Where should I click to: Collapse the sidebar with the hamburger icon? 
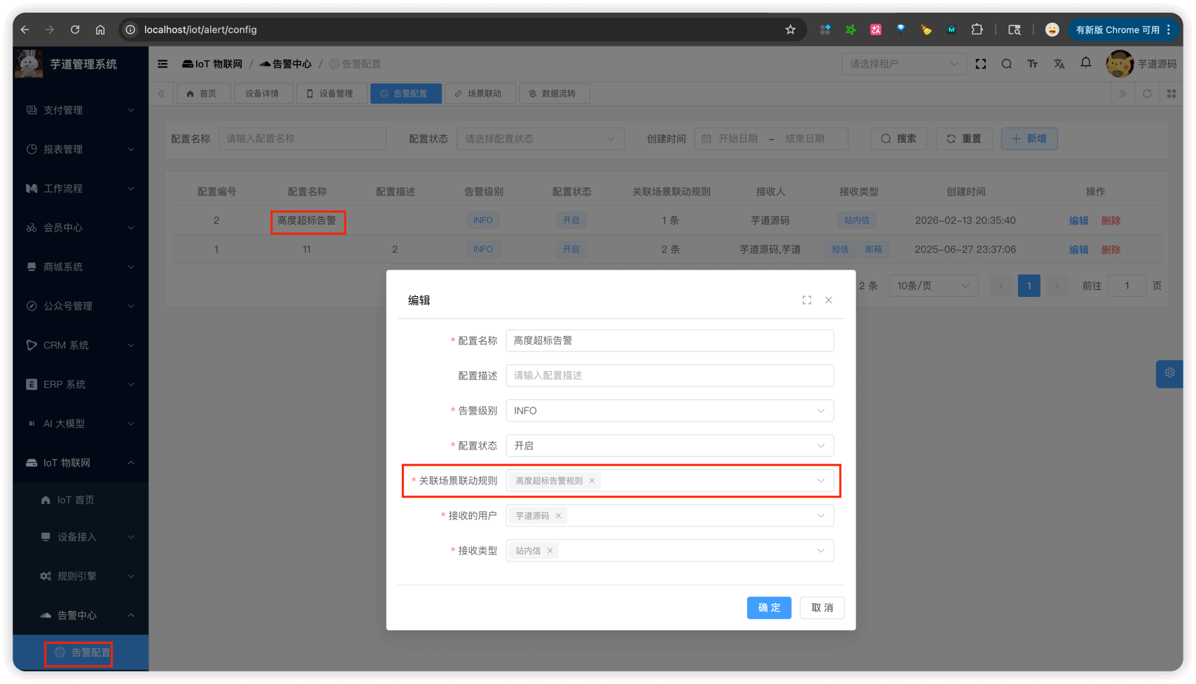[x=162, y=64]
